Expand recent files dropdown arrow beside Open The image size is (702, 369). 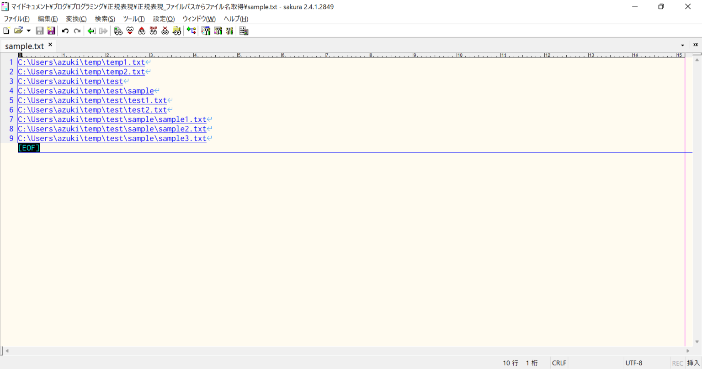click(28, 31)
